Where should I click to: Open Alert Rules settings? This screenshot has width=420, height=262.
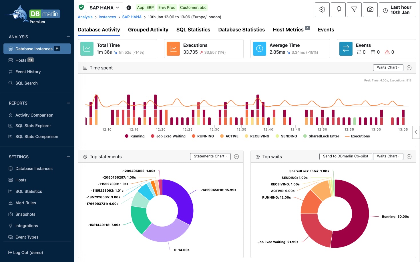(37, 203)
